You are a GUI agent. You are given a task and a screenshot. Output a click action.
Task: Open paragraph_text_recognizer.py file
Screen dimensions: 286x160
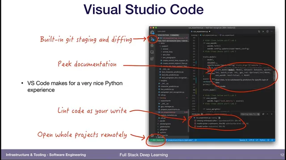click(x=172, y=92)
